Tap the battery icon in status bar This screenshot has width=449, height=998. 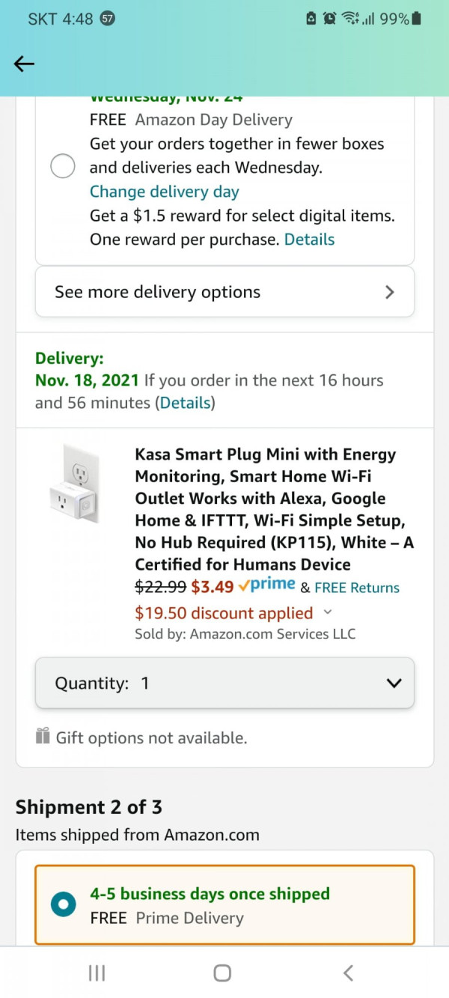pyautogui.click(x=417, y=19)
